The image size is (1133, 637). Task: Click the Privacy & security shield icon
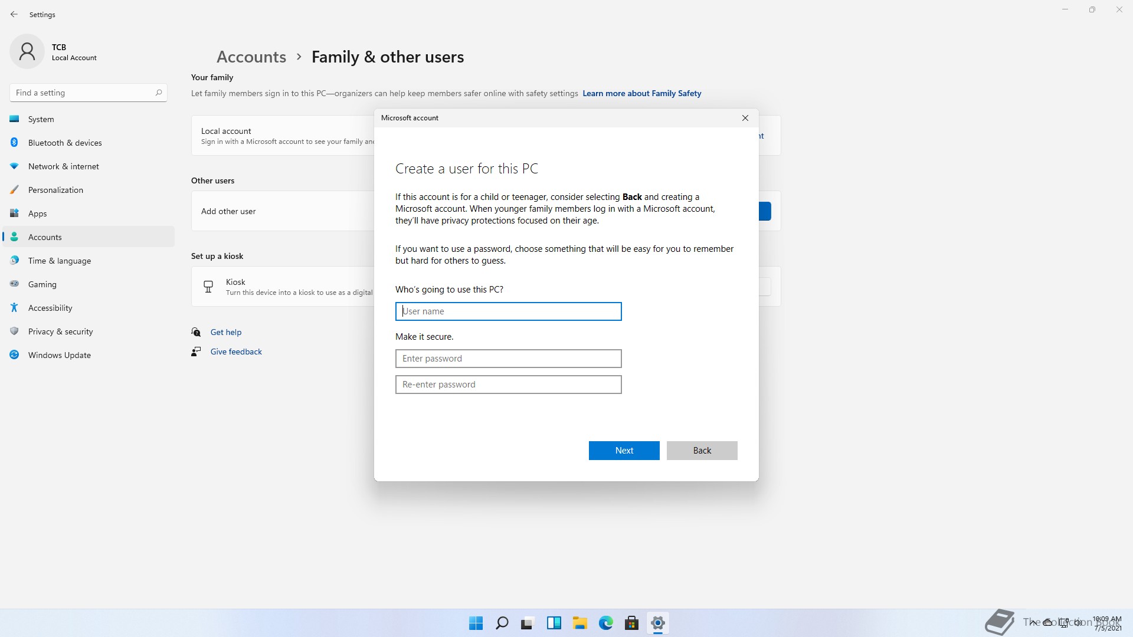[14, 331]
